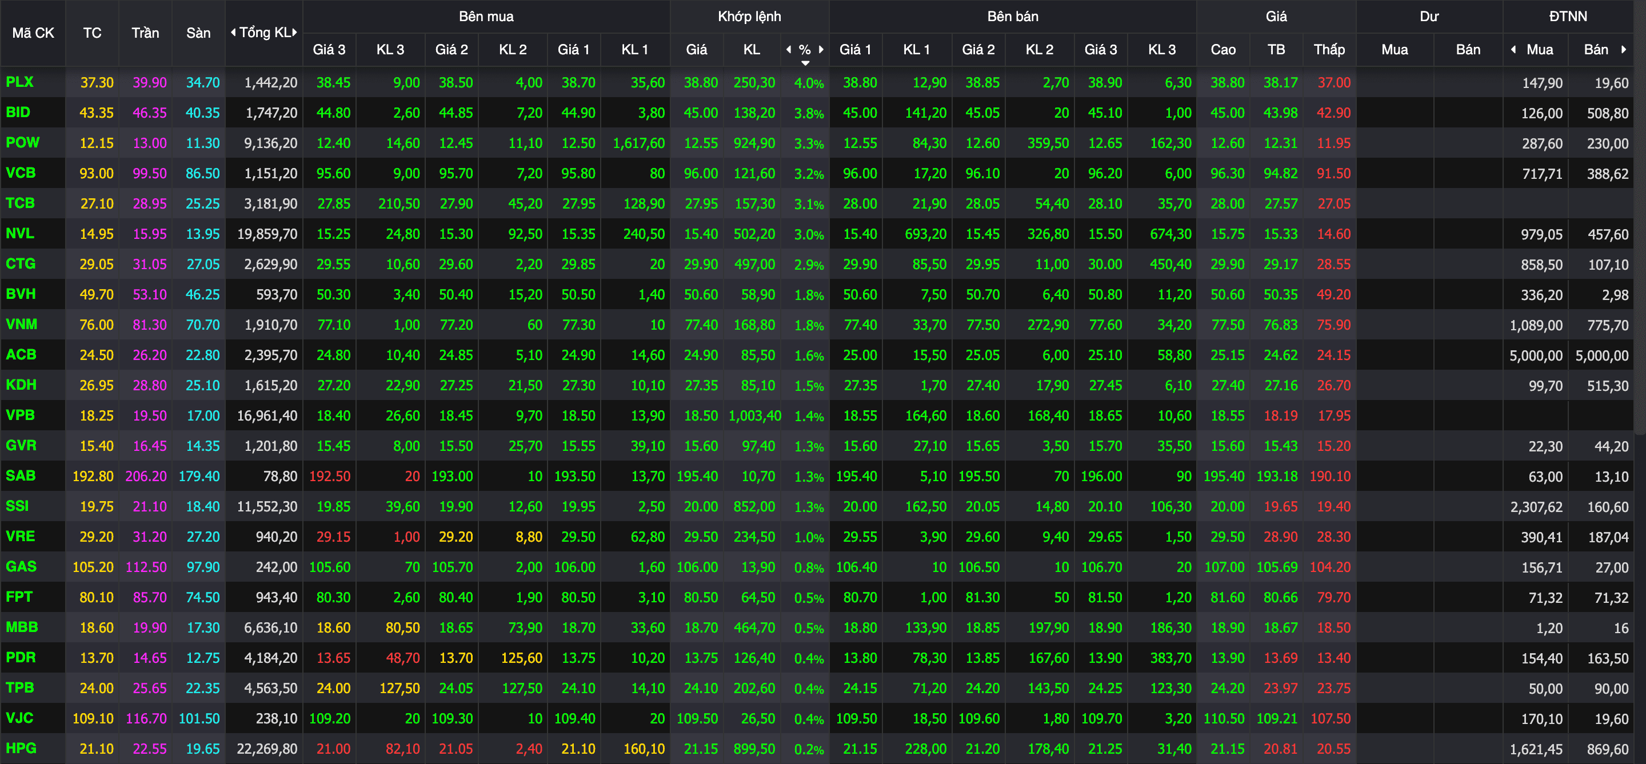Open the SSI stock symbol
Image resolution: width=1646 pixels, height=764 pixels.
click(17, 506)
